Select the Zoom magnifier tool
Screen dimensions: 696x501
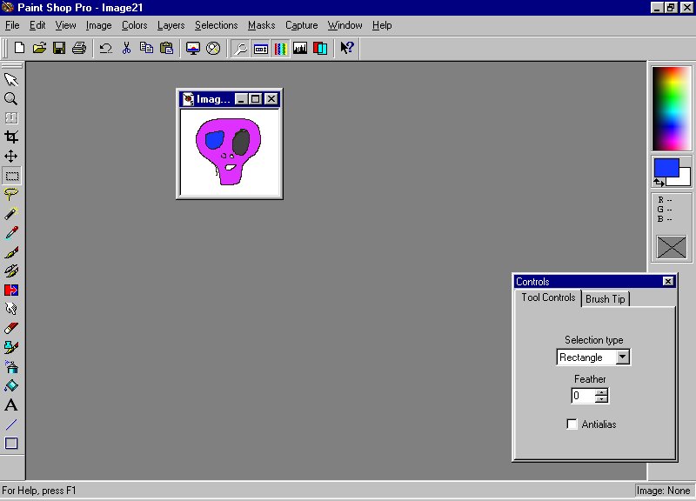tap(11, 99)
